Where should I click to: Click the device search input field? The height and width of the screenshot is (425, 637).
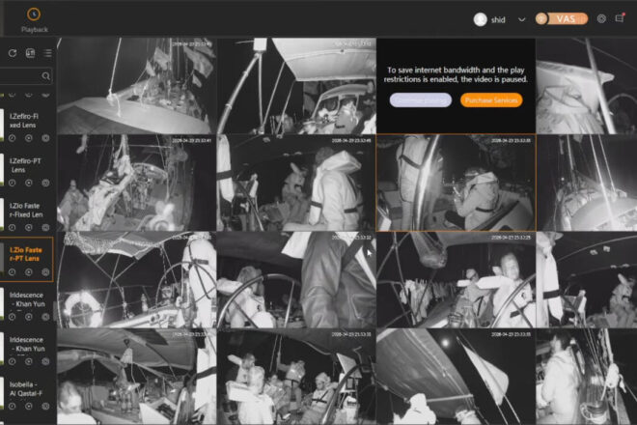click(21, 75)
